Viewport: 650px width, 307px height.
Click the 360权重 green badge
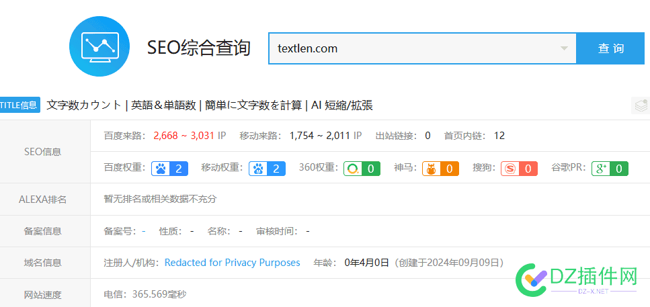point(362,169)
